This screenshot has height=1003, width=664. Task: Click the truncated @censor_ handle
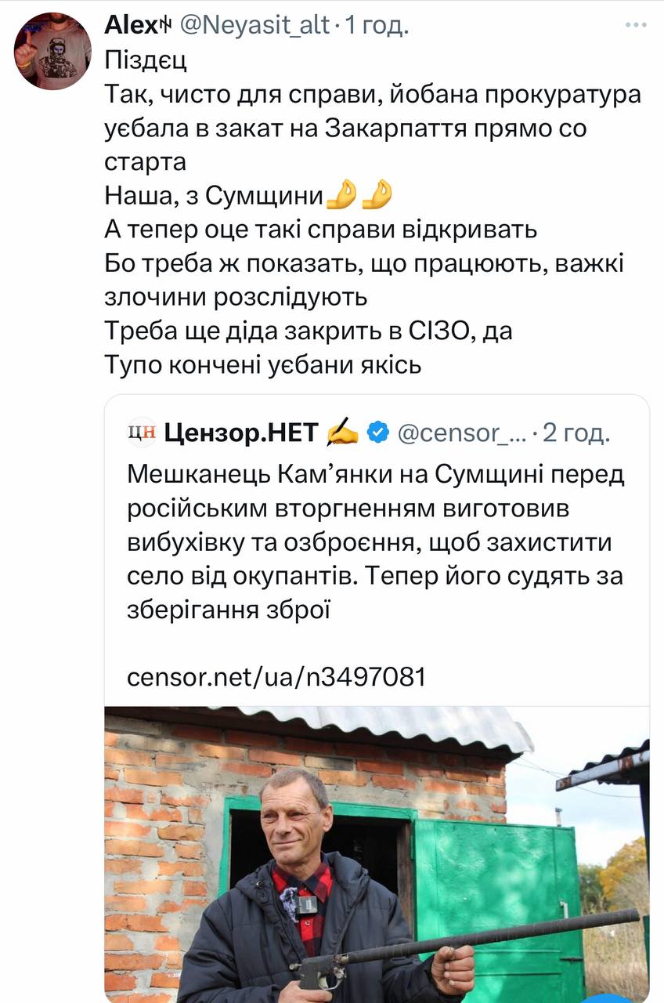click(x=462, y=432)
